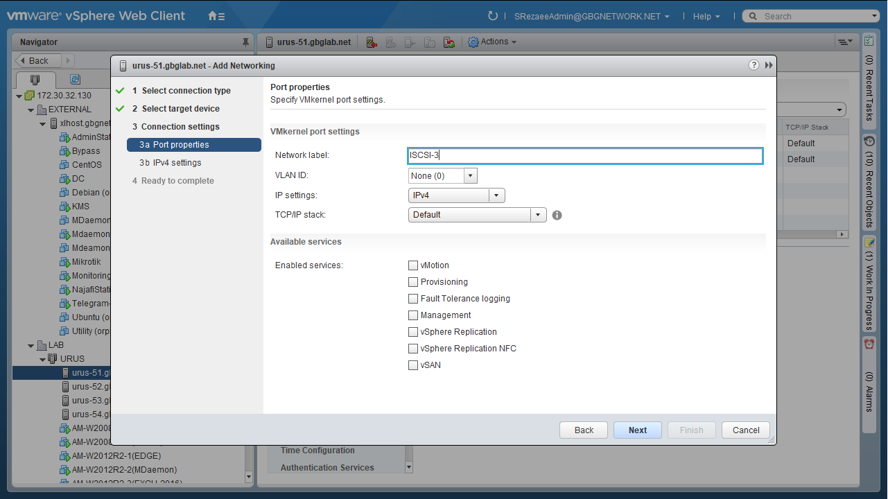The image size is (888, 499).
Task: Click the Alarms alarm-clock icon in the sidebar
Action: (x=869, y=344)
